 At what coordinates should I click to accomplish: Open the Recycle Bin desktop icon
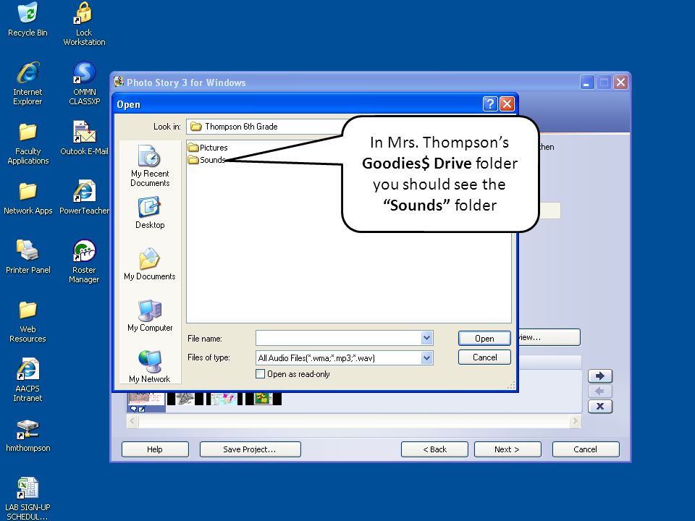tap(28, 20)
